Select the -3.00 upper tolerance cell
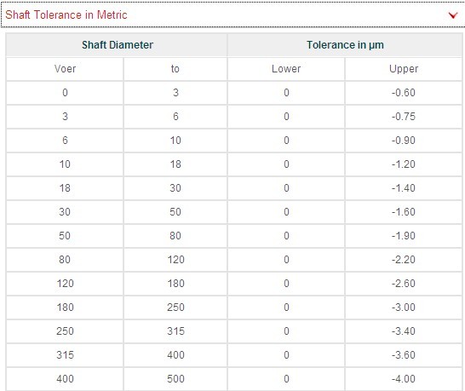This screenshot has width=465, height=391. (404, 308)
